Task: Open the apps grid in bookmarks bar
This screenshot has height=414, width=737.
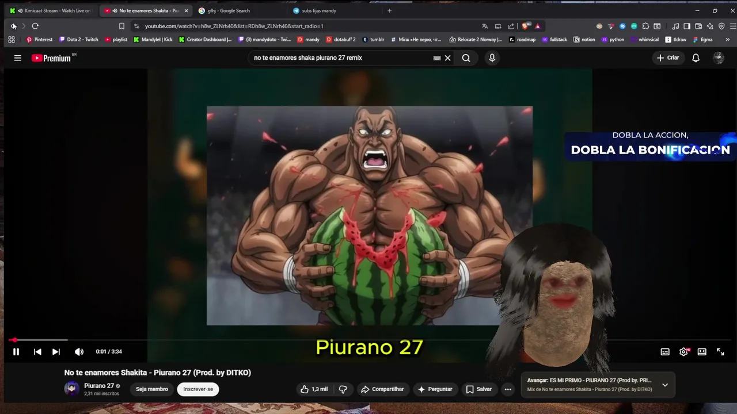Action: click(12, 40)
